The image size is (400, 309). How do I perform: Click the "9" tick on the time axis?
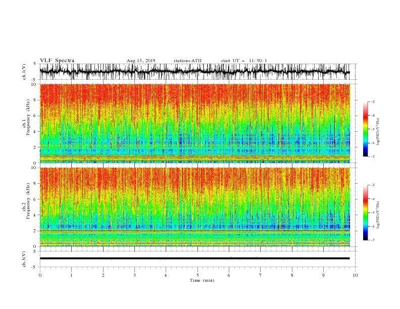point(323,275)
